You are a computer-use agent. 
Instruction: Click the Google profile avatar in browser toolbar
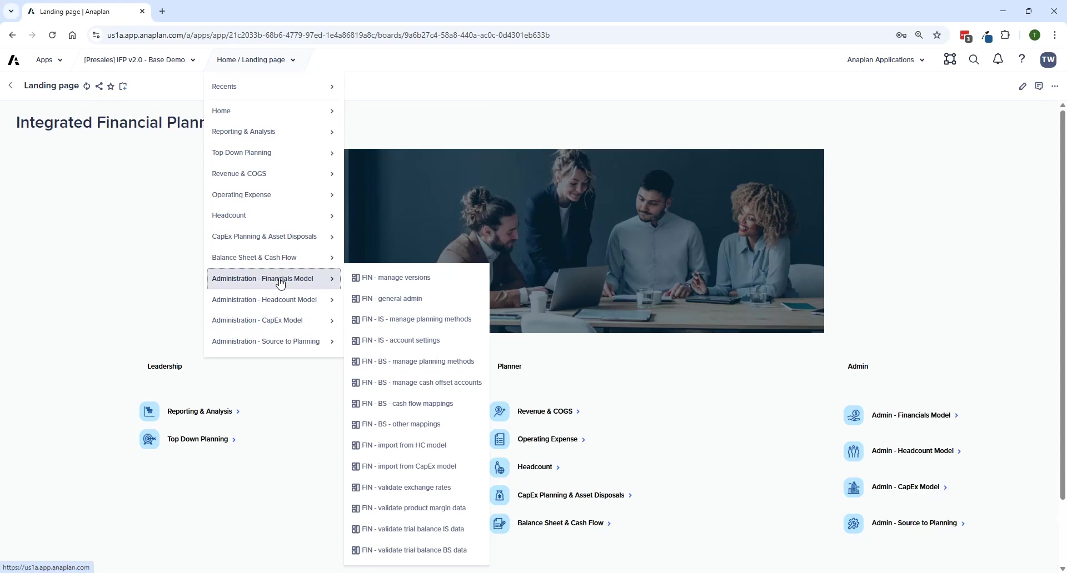[1035, 34]
